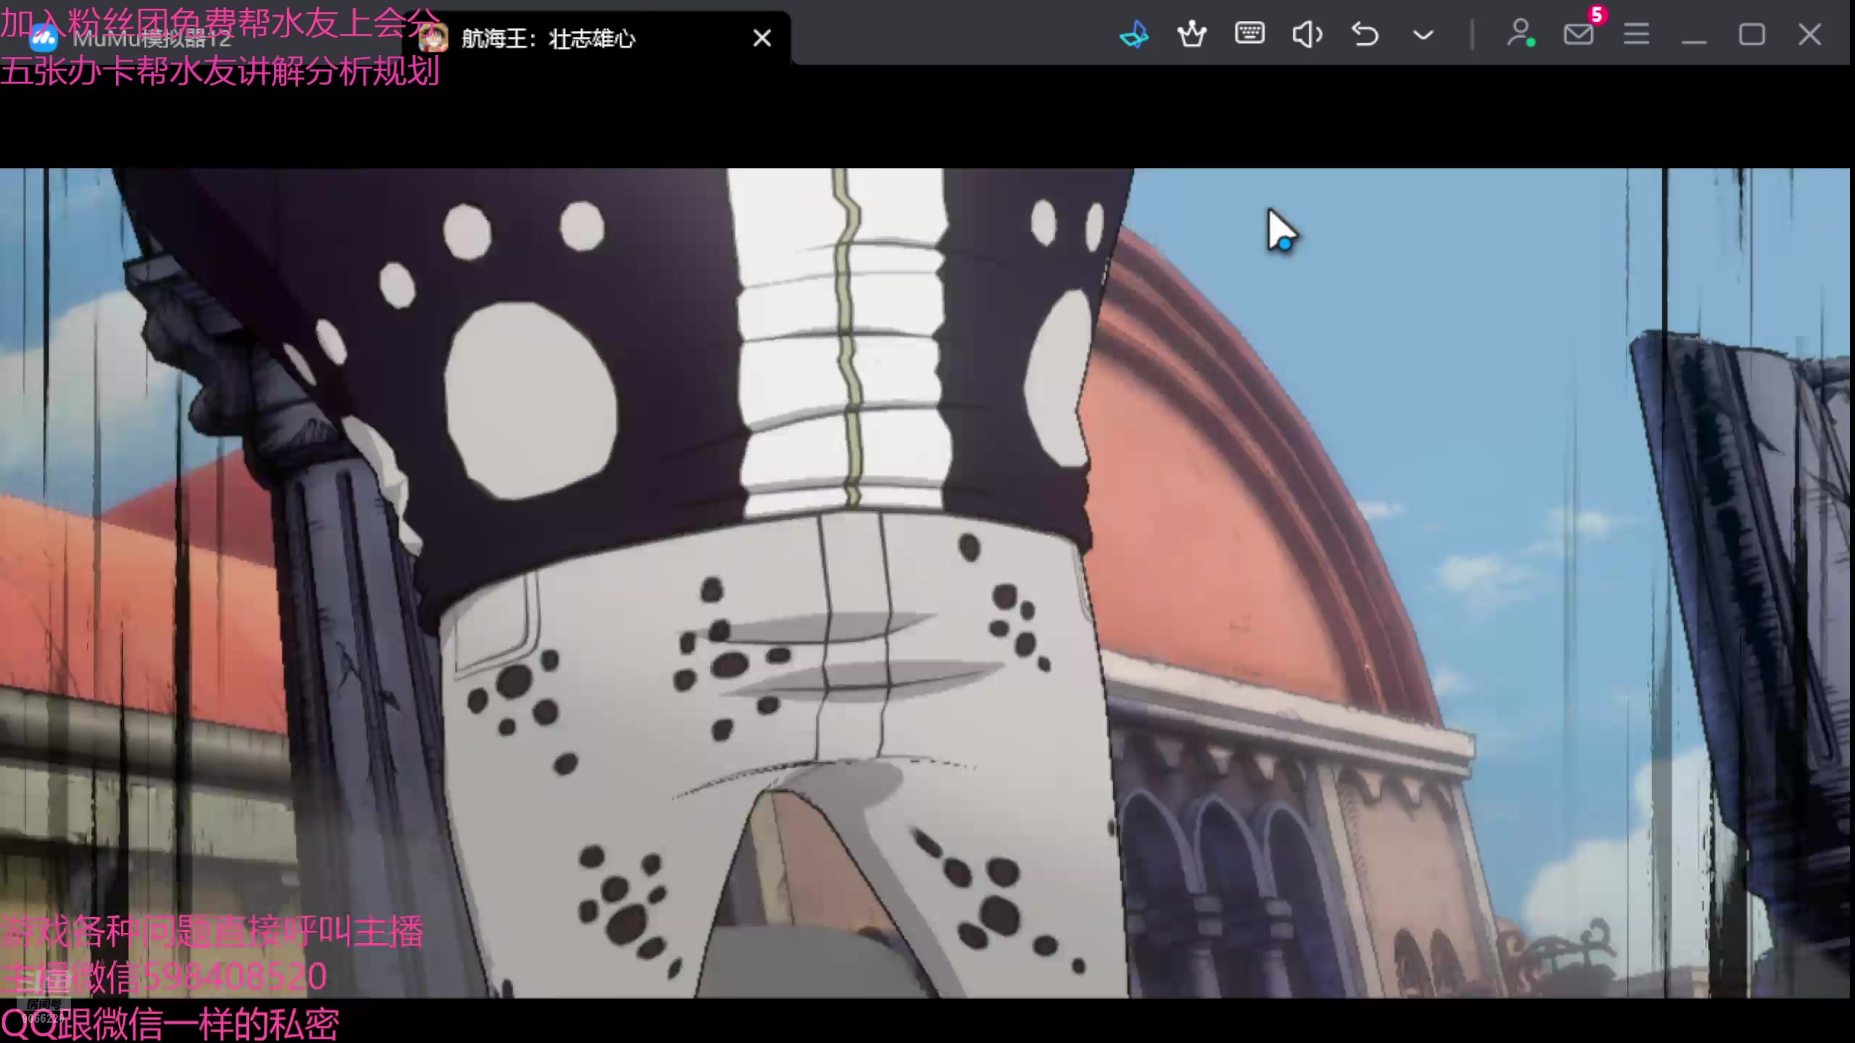Click the blue butterfly toolbar icon
This screenshot has width=1855, height=1043.
1134,34
